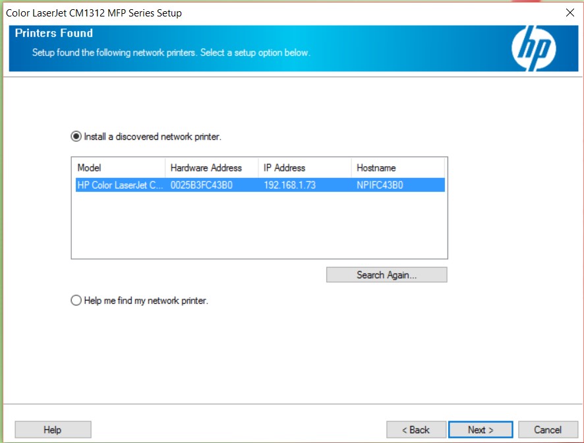
Task: Click IP address 192.168.1.73
Action: click(290, 185)
